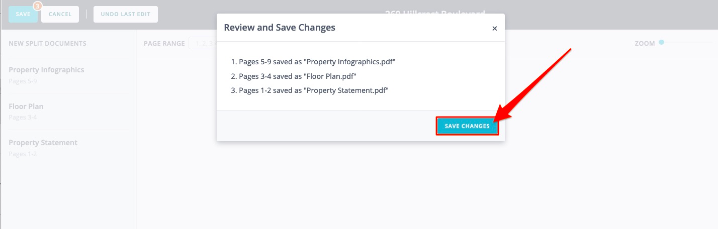Click the dialog title Review and Save Changes
This screenshot has height=229, width=718.
(280, 28)
